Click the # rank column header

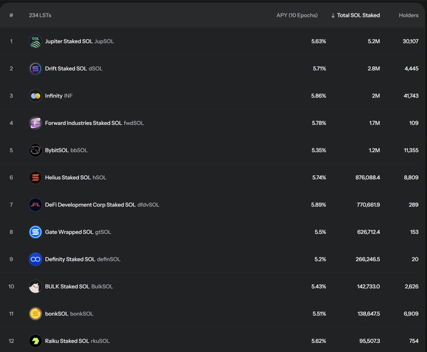[11, 16]
